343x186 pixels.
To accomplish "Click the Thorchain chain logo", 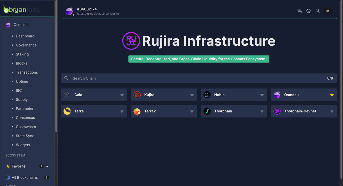I will [x=207, y=111].
